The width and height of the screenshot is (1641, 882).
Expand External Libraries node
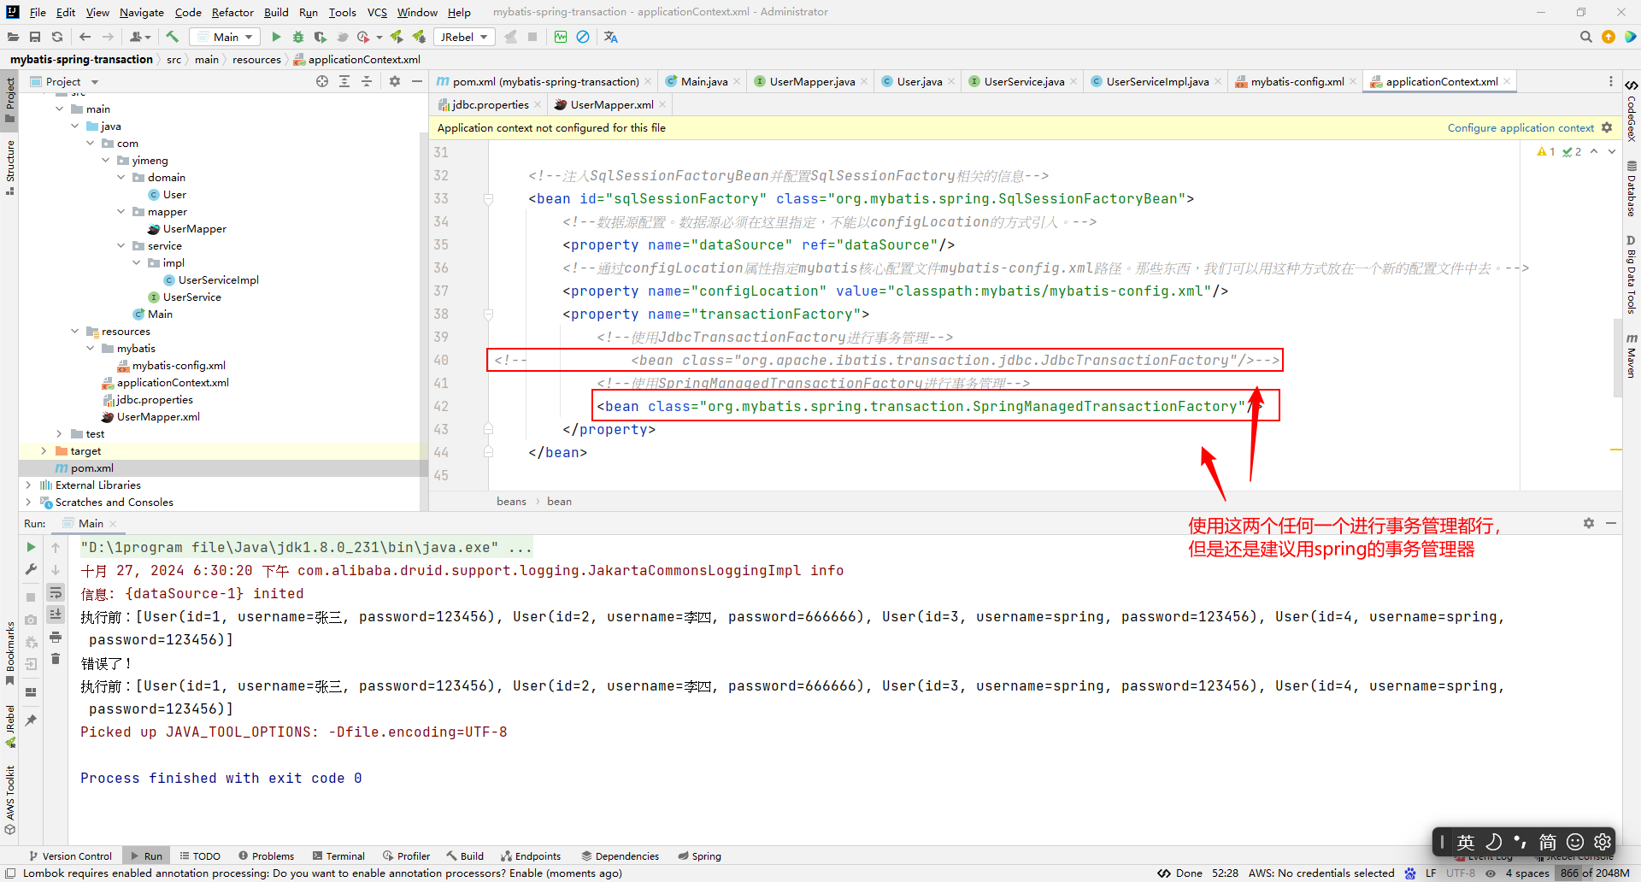[28, 485]
